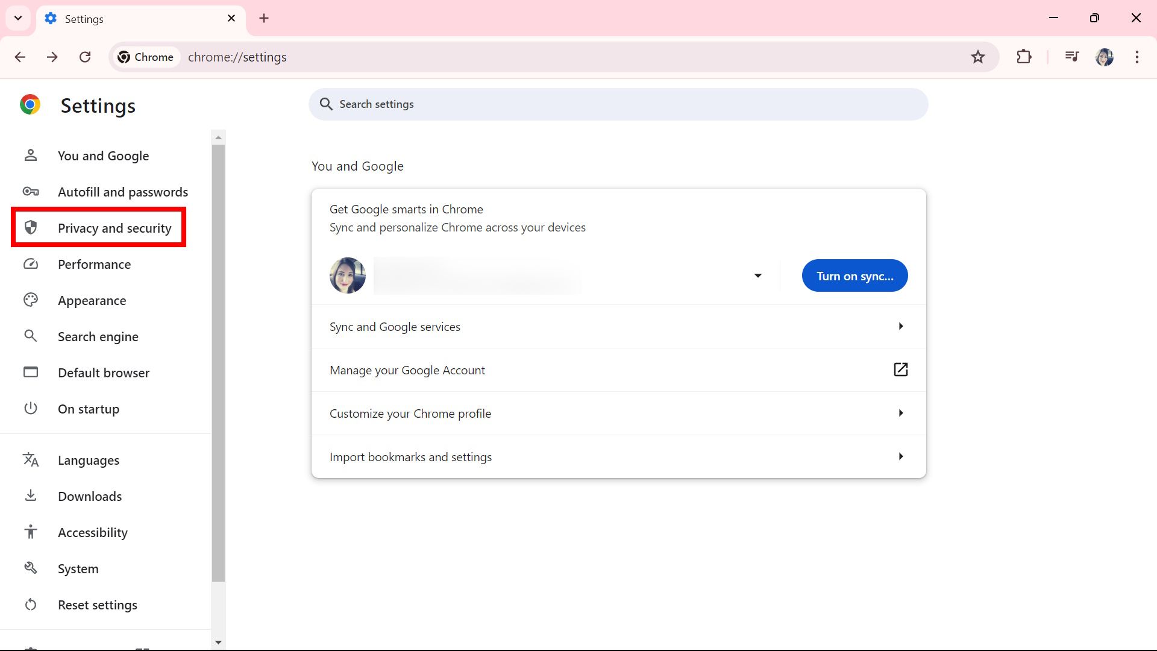Click the Turn on sync button

tap(854, 275)
